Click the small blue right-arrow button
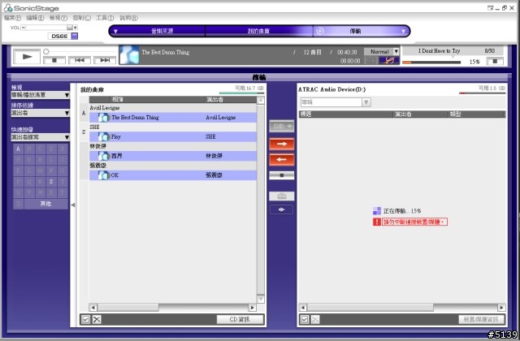This screenshot has width=520, height=341. (282, 209)
